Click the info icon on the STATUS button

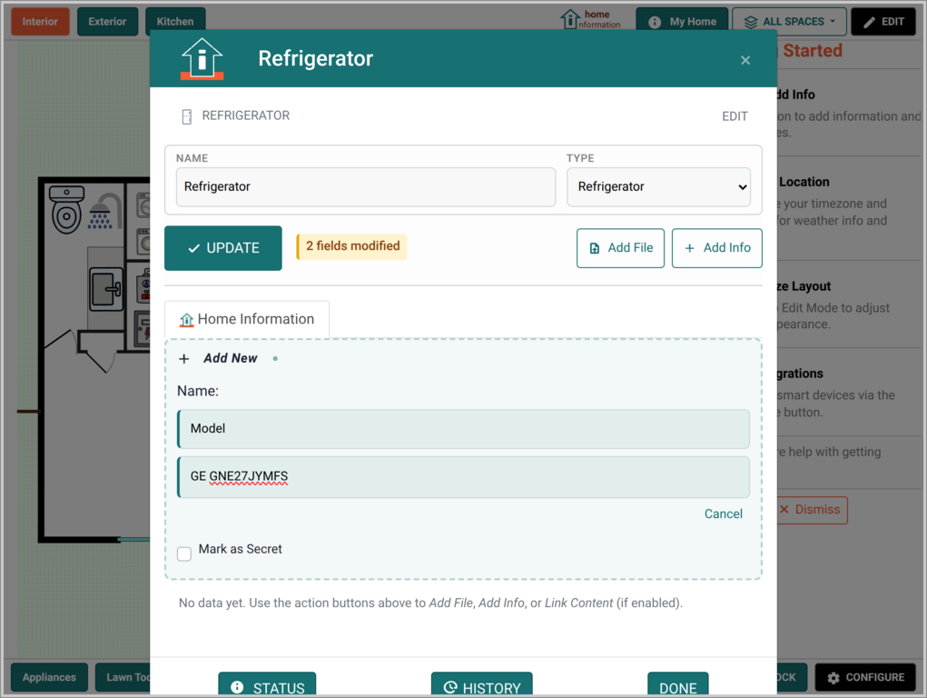[x=237, y=687]
